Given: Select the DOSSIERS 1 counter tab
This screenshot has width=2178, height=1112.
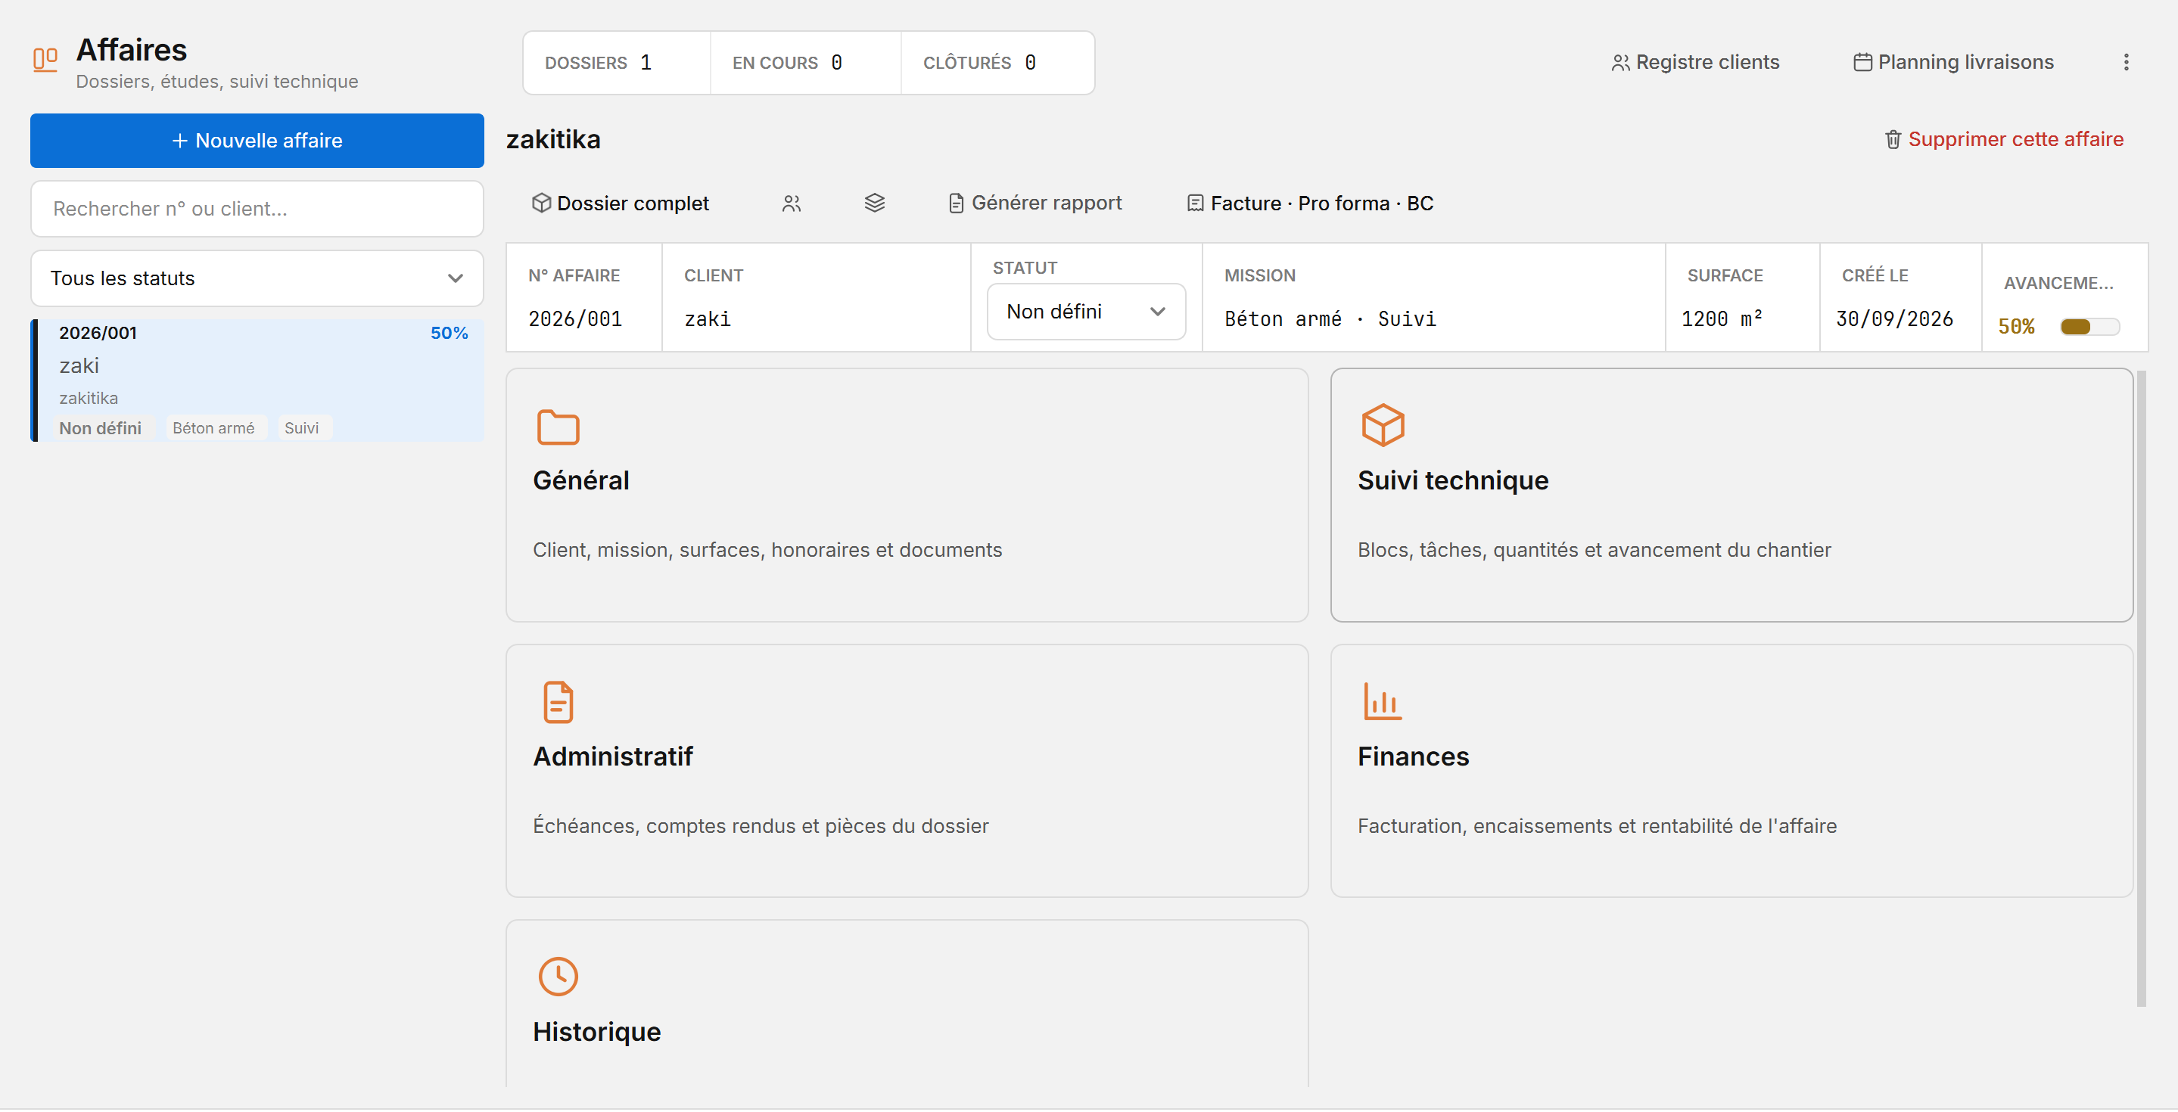Looking at the screenshot, I should pyautogui.click(x=616, y=63).
